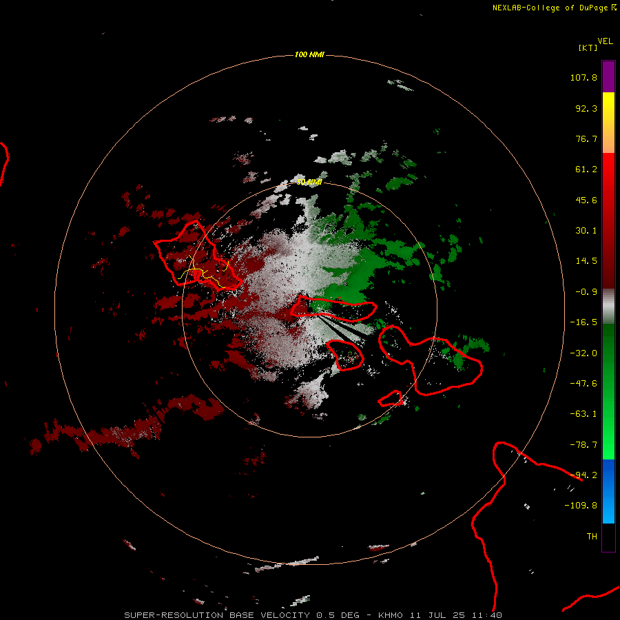620x620 pixels.
Task: Select the 45.6 velocity scale value
Action: click(586, 200)
